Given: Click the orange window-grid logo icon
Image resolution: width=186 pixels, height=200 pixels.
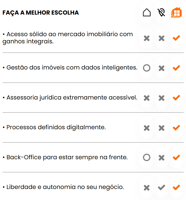Looking at the screenshot, I should pos(176,13).
